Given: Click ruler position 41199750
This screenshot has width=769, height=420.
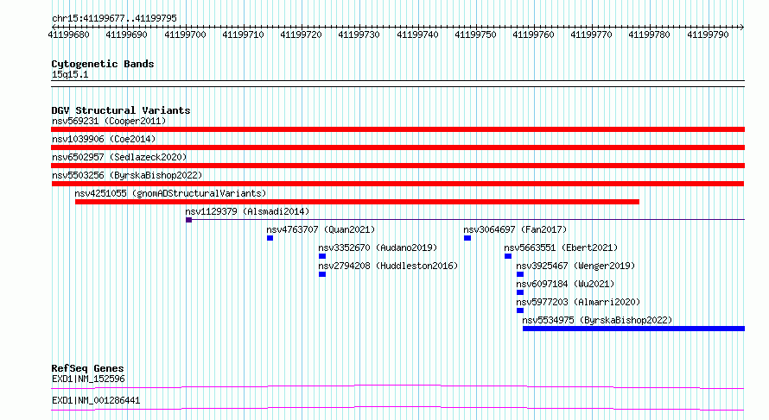Looking at the screenshot, I should pos(475,34).
